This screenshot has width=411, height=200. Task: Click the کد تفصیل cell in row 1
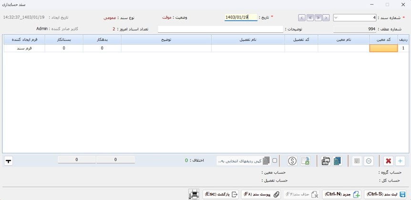click(301, 48)
